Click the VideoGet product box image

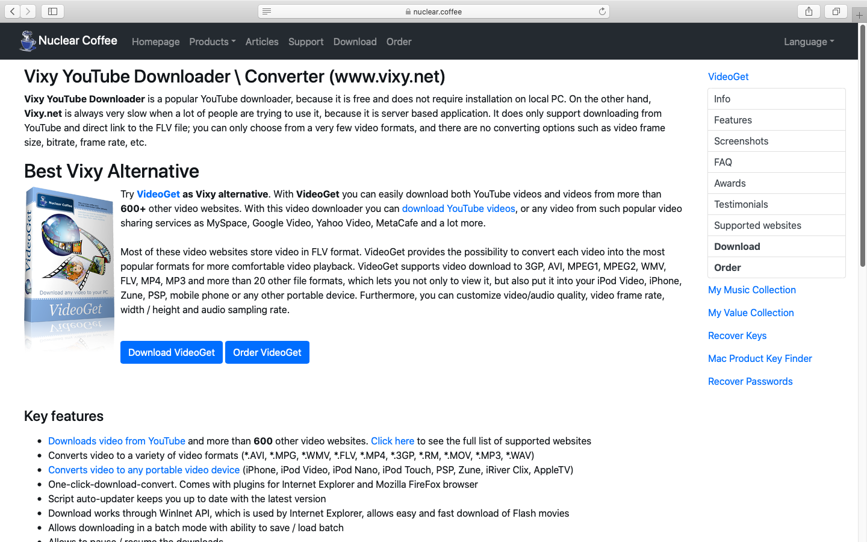click(x=69, y=268)
